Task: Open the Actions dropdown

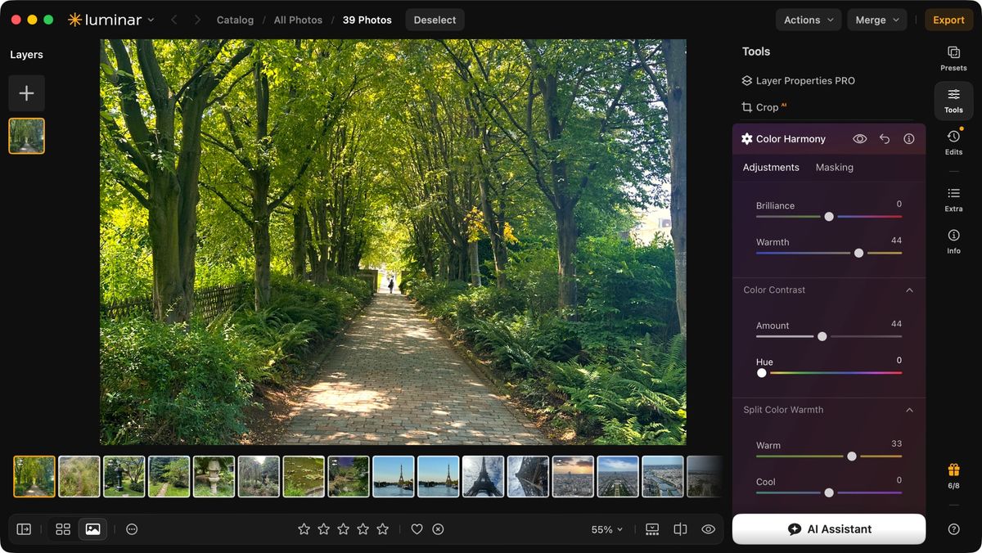Action: coord(809,20)
